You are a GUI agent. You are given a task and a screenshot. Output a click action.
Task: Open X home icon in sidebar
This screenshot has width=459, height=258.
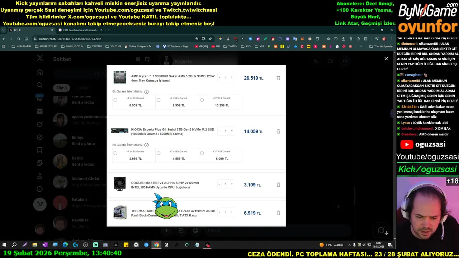(40, 72)
